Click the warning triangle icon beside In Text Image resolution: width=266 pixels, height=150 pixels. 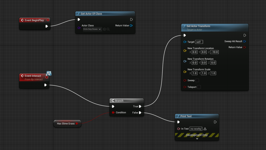tap(205, 129)
